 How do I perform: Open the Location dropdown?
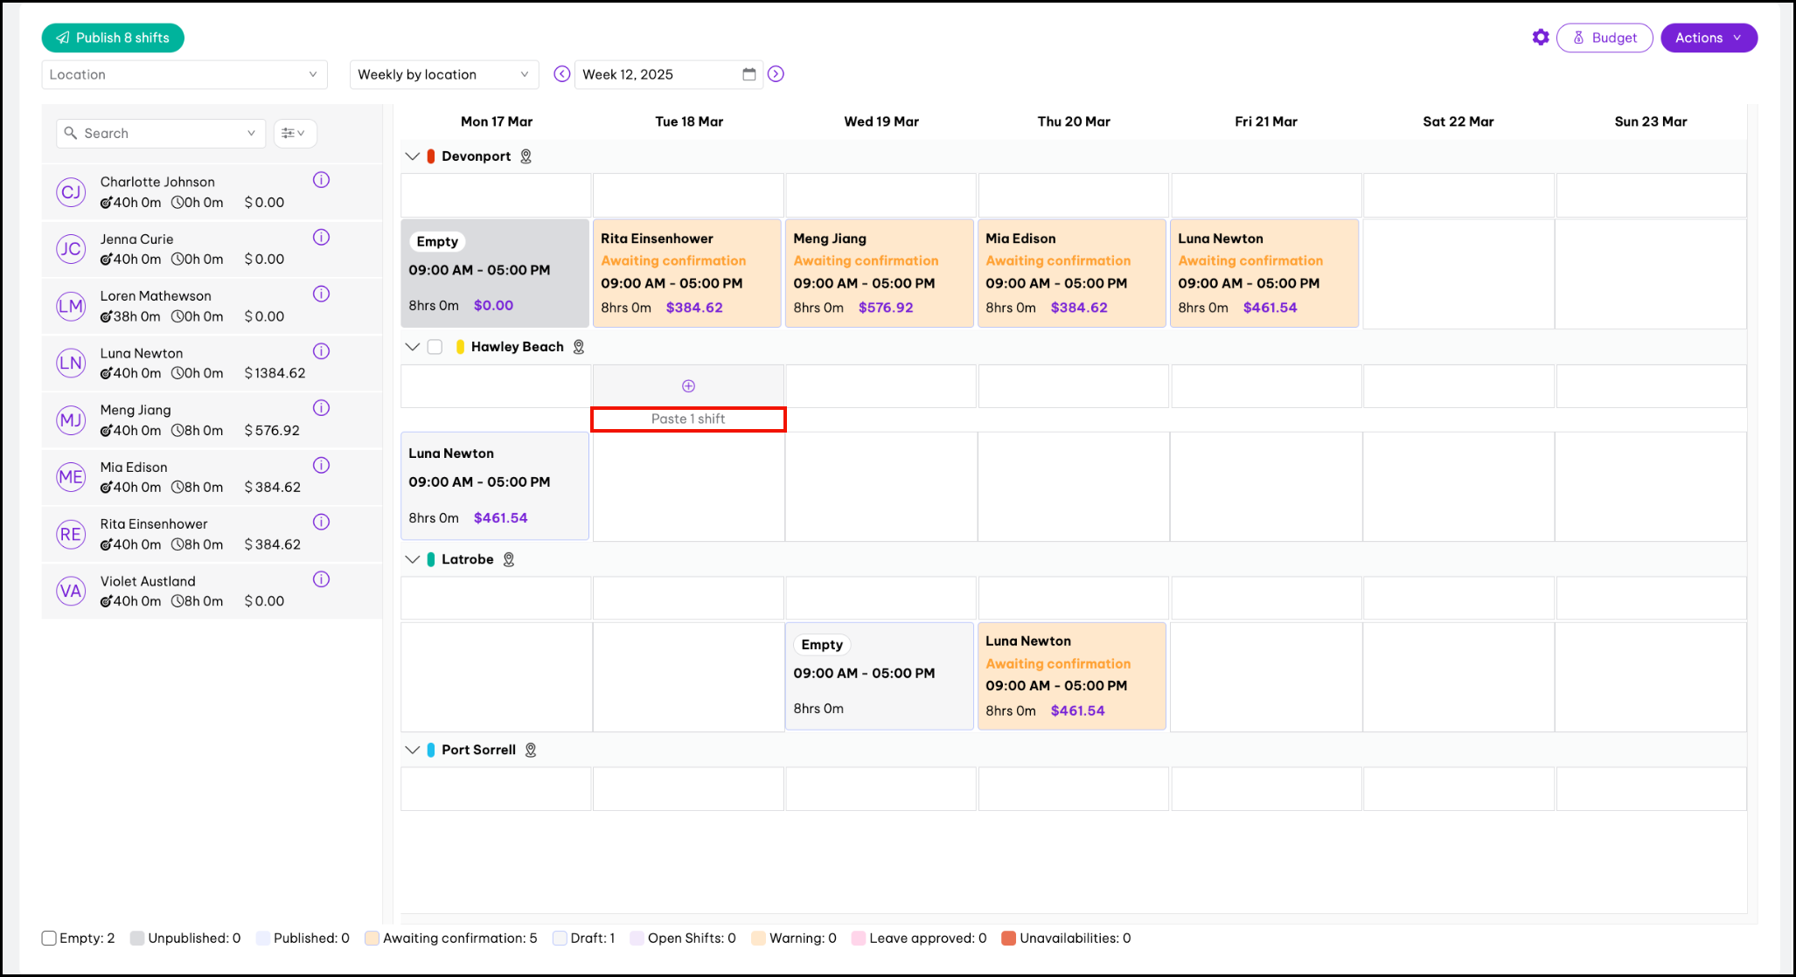[184, 75]
